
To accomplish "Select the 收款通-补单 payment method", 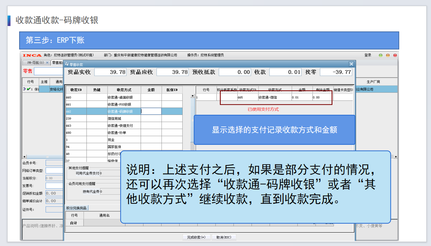I will [x=124, y=133].
